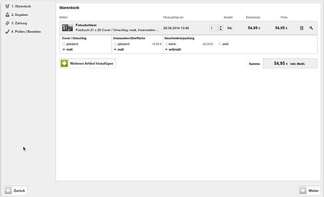Viewport: 324px width, 197px height.
Task: Delete the Fotoubchtest item with trash icon
Action: (302, 28)
